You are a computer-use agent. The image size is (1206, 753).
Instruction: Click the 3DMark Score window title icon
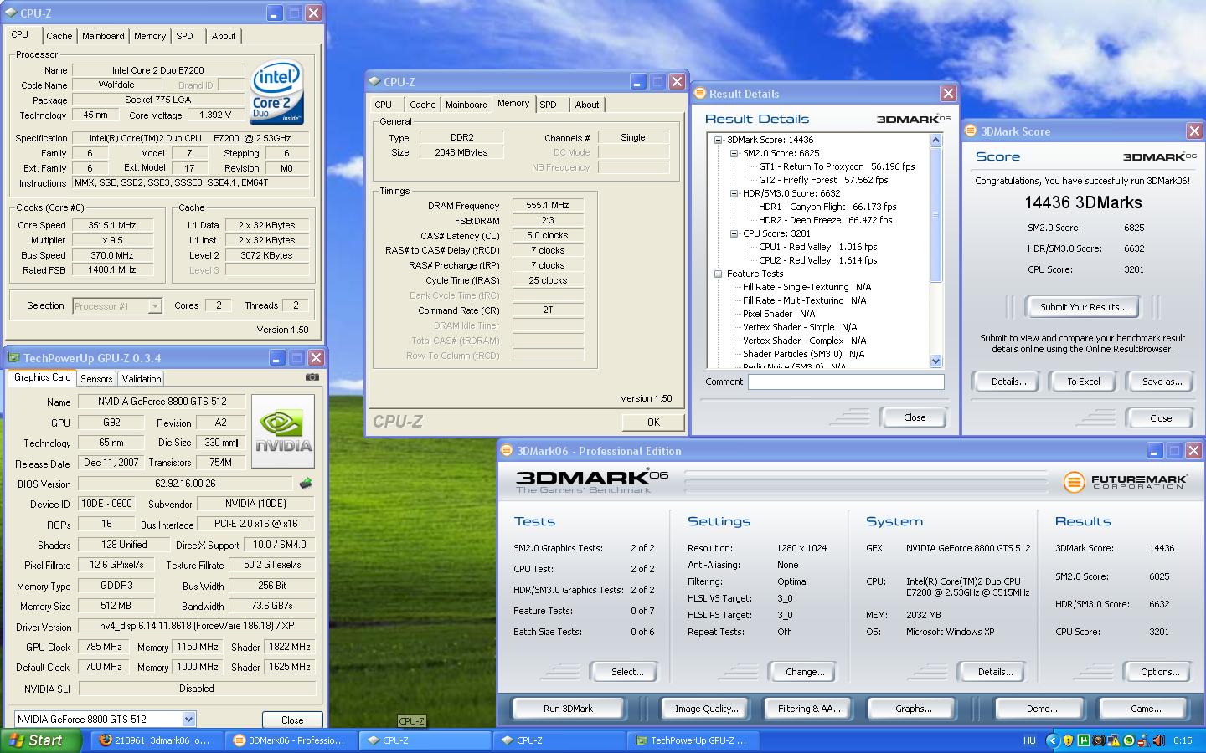(x=971, y=131)
